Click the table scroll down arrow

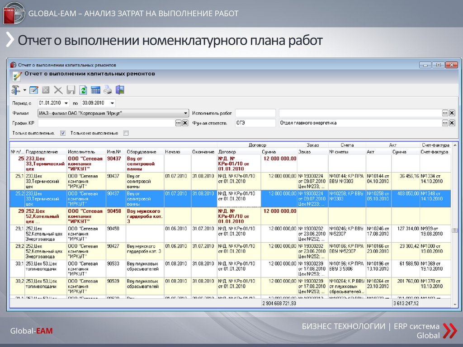coord(455,304)
